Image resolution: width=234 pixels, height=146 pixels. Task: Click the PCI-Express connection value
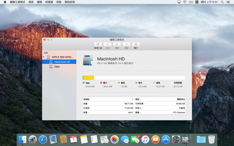coord(179,113)
